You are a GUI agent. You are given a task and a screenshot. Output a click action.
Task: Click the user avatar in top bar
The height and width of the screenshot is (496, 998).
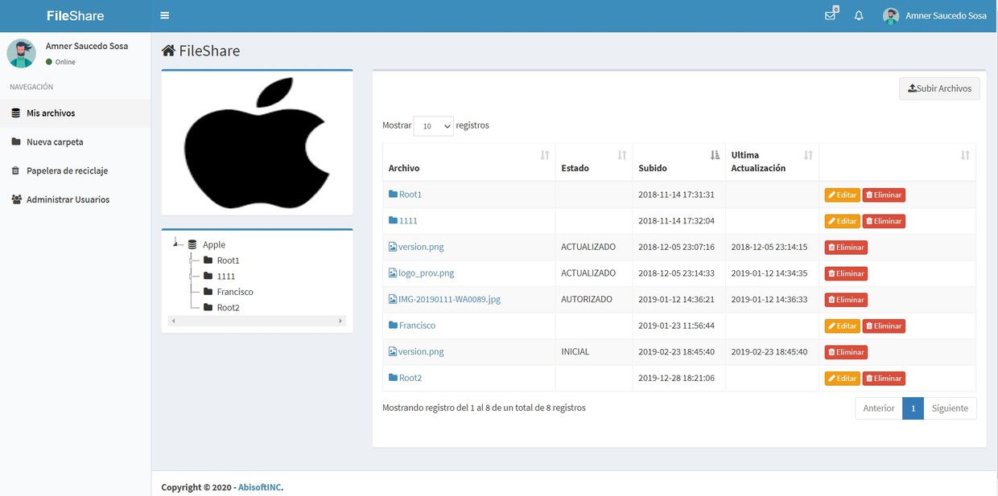(891, 16)
